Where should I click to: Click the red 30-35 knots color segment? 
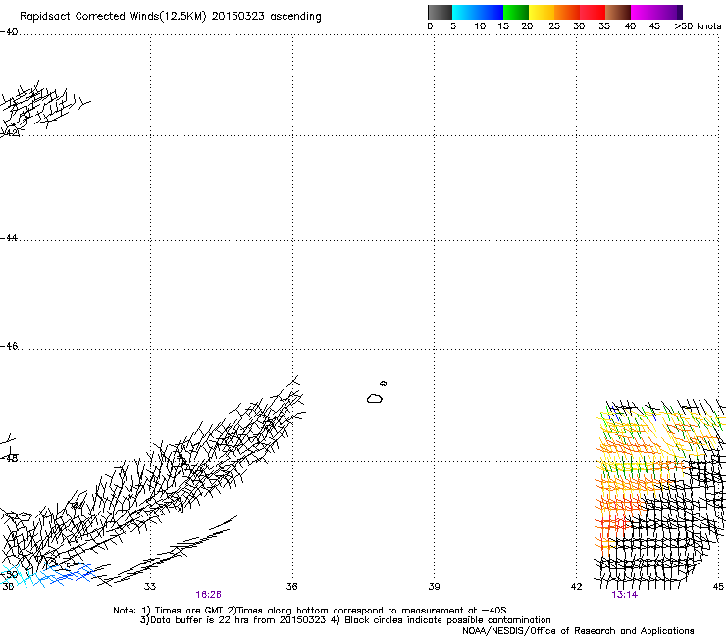pos(593,12)
